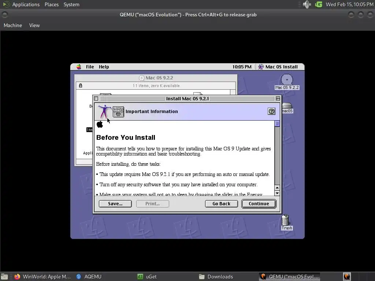Select the macOS hard disk desktop icon

pos(287,108)
